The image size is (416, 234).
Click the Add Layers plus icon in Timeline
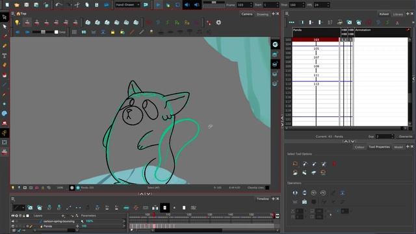point(63,216)
